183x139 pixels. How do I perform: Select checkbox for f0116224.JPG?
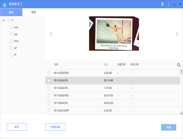49,80
